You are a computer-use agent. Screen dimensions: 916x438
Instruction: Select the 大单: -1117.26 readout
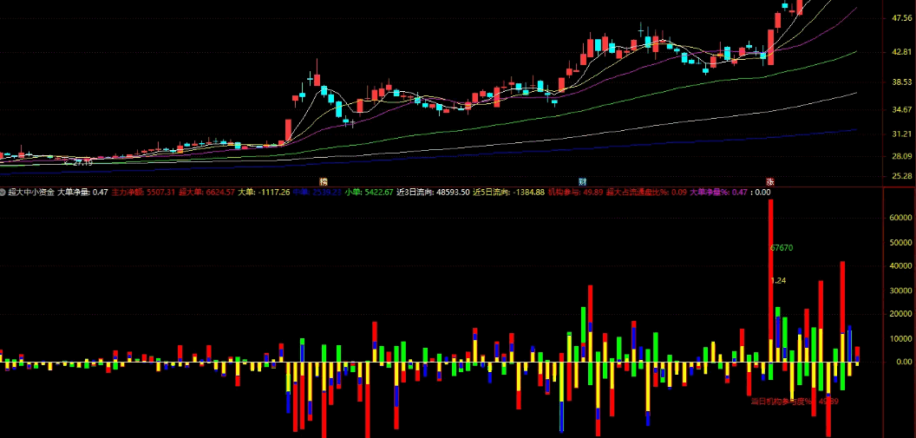point(264,193)
